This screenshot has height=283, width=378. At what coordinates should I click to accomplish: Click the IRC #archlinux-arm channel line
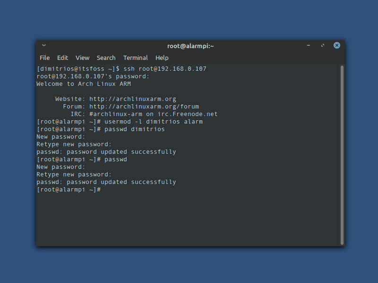tap(144, 114)
